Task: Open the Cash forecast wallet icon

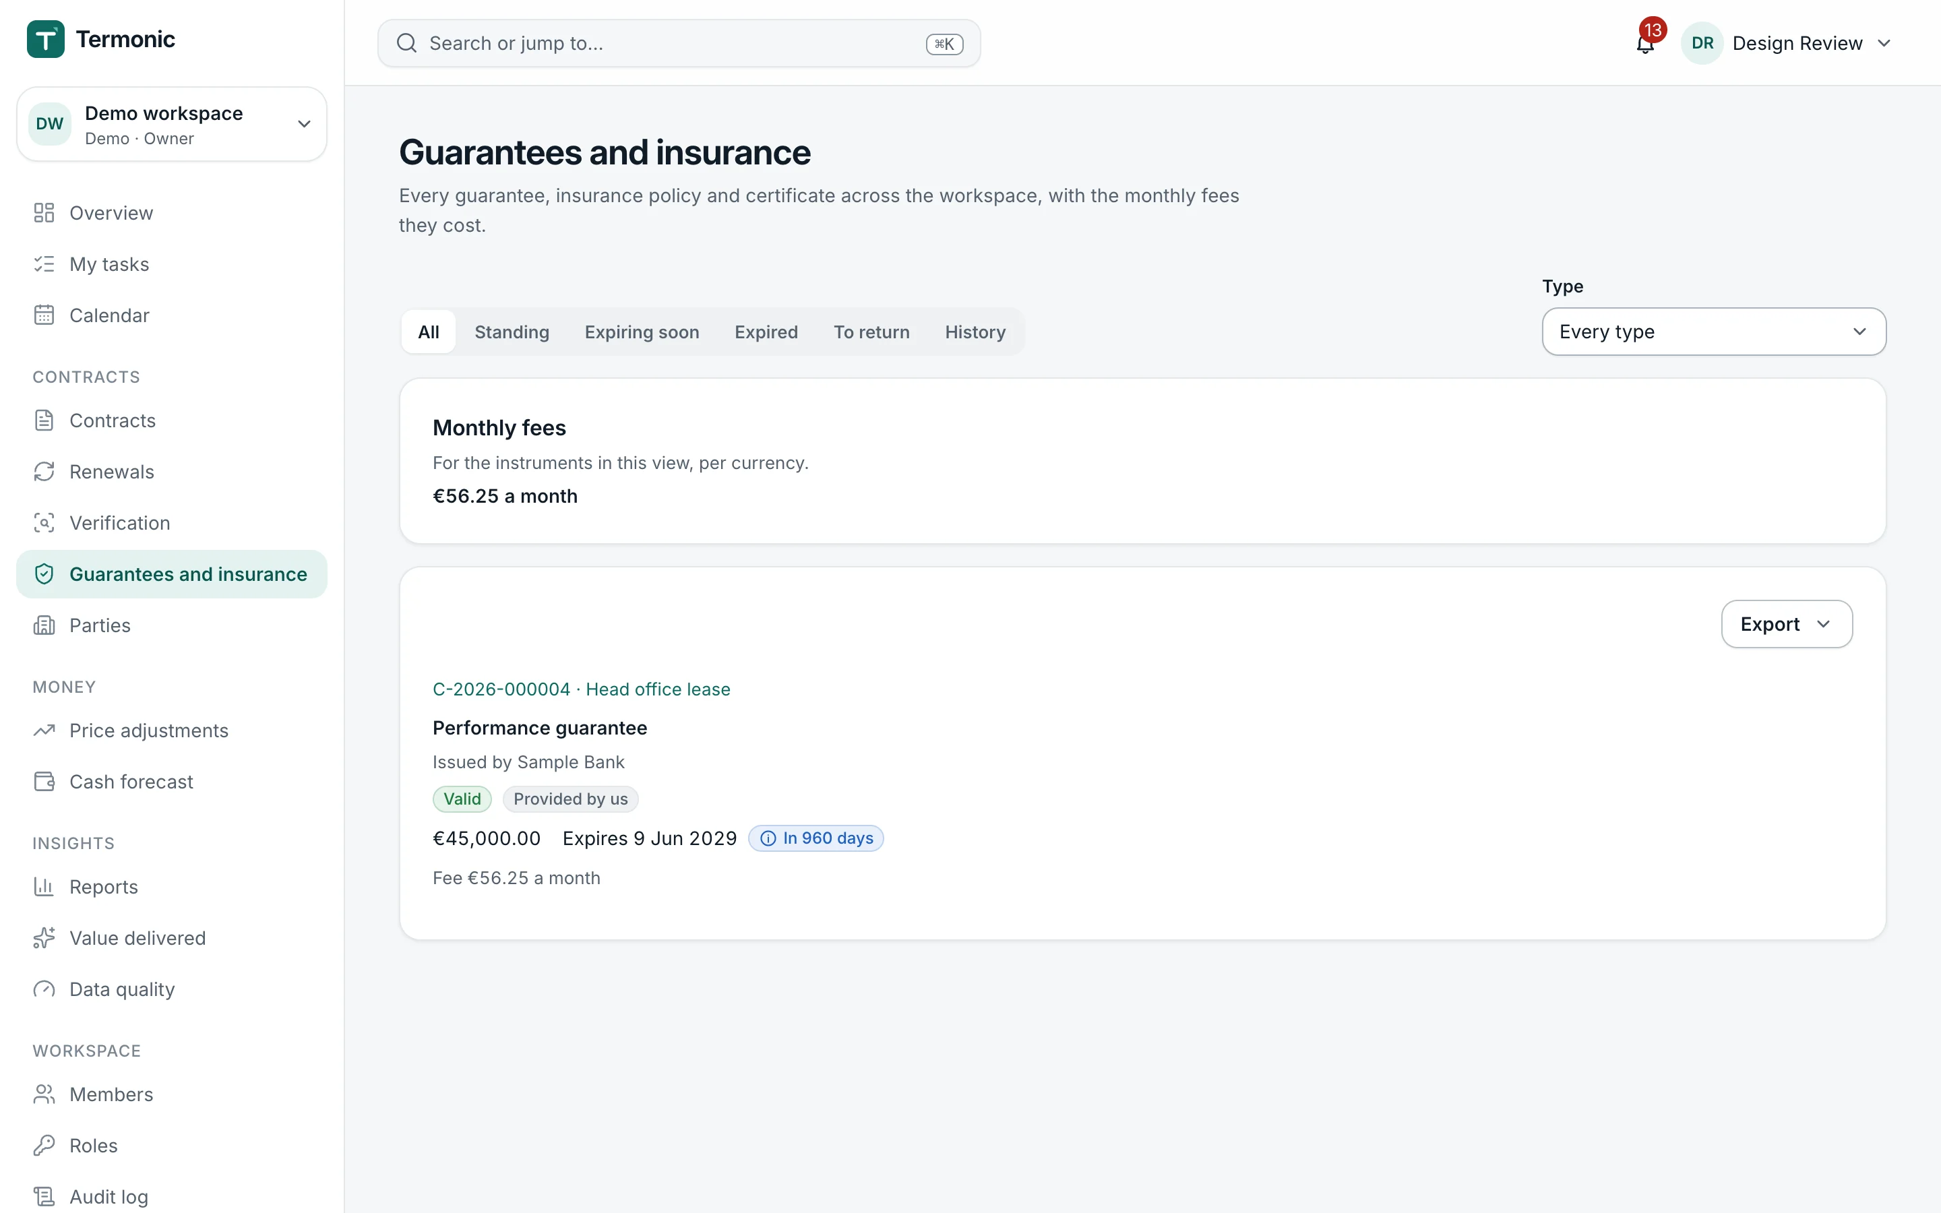Action: pyautogui.click(x=44, y=782)
